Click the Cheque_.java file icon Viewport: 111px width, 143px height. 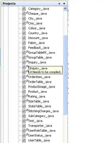pos(24,14)
